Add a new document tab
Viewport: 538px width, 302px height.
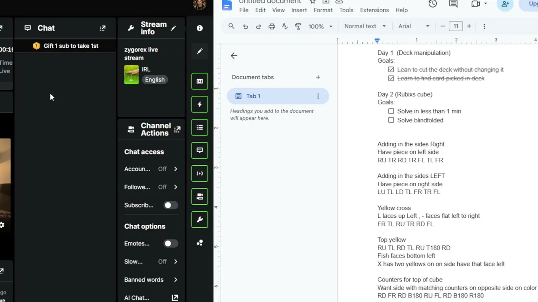click(318, 77)
